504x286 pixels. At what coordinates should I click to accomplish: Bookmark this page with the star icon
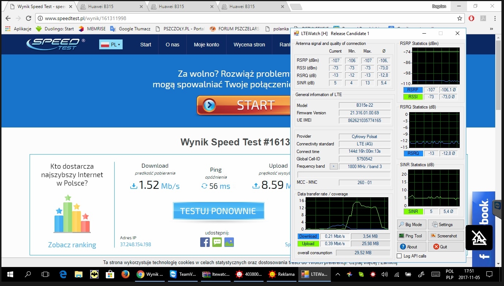click(x=460, y=18)
